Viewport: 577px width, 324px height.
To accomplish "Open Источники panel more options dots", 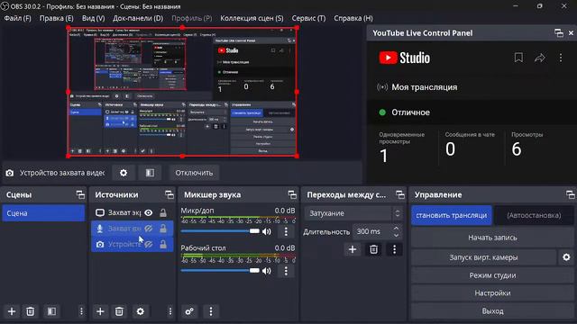I will (x=170, y=311).
